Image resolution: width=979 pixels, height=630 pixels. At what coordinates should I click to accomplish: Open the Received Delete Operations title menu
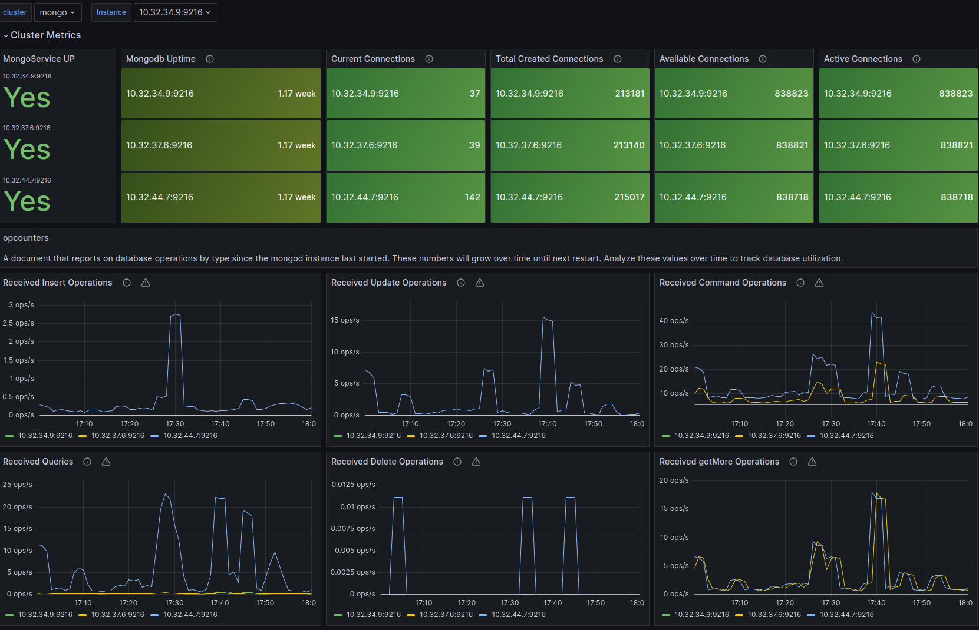pyautogui.click(x=387, y=462)
